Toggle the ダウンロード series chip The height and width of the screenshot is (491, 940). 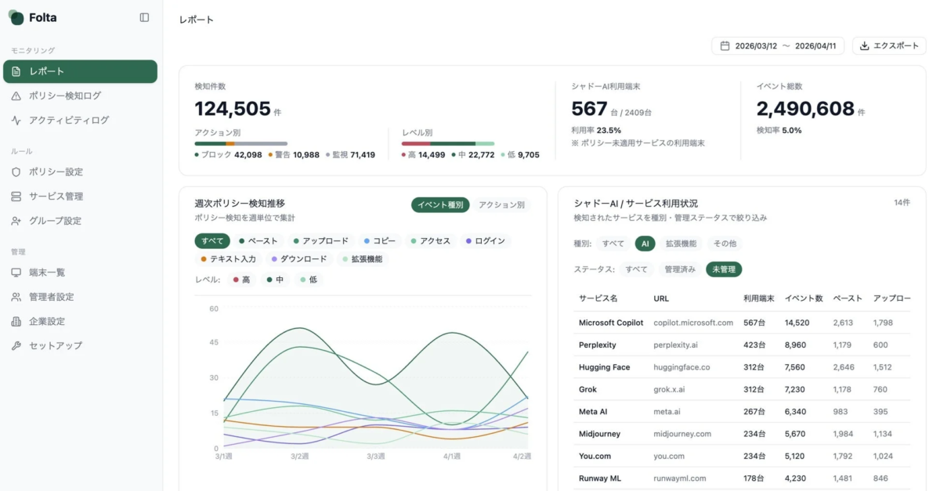click(298, 258)
